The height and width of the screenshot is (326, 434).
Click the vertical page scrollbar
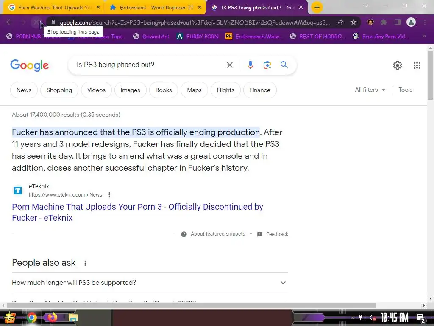pyautogui.click(x=431, y=76)
